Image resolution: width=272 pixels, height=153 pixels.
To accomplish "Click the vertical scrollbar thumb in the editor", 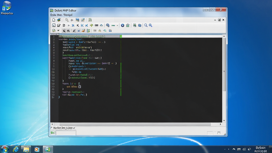I will pyautogui.click(x=224, y=64).
